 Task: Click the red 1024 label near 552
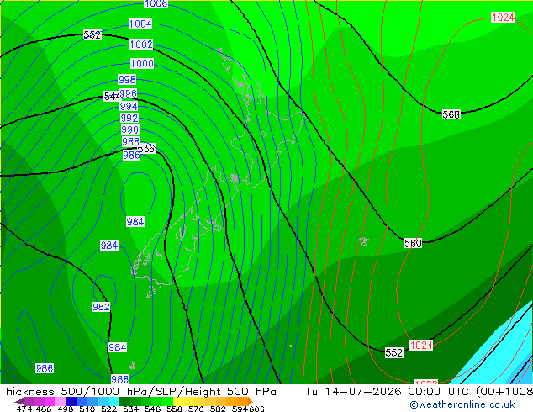421,345
